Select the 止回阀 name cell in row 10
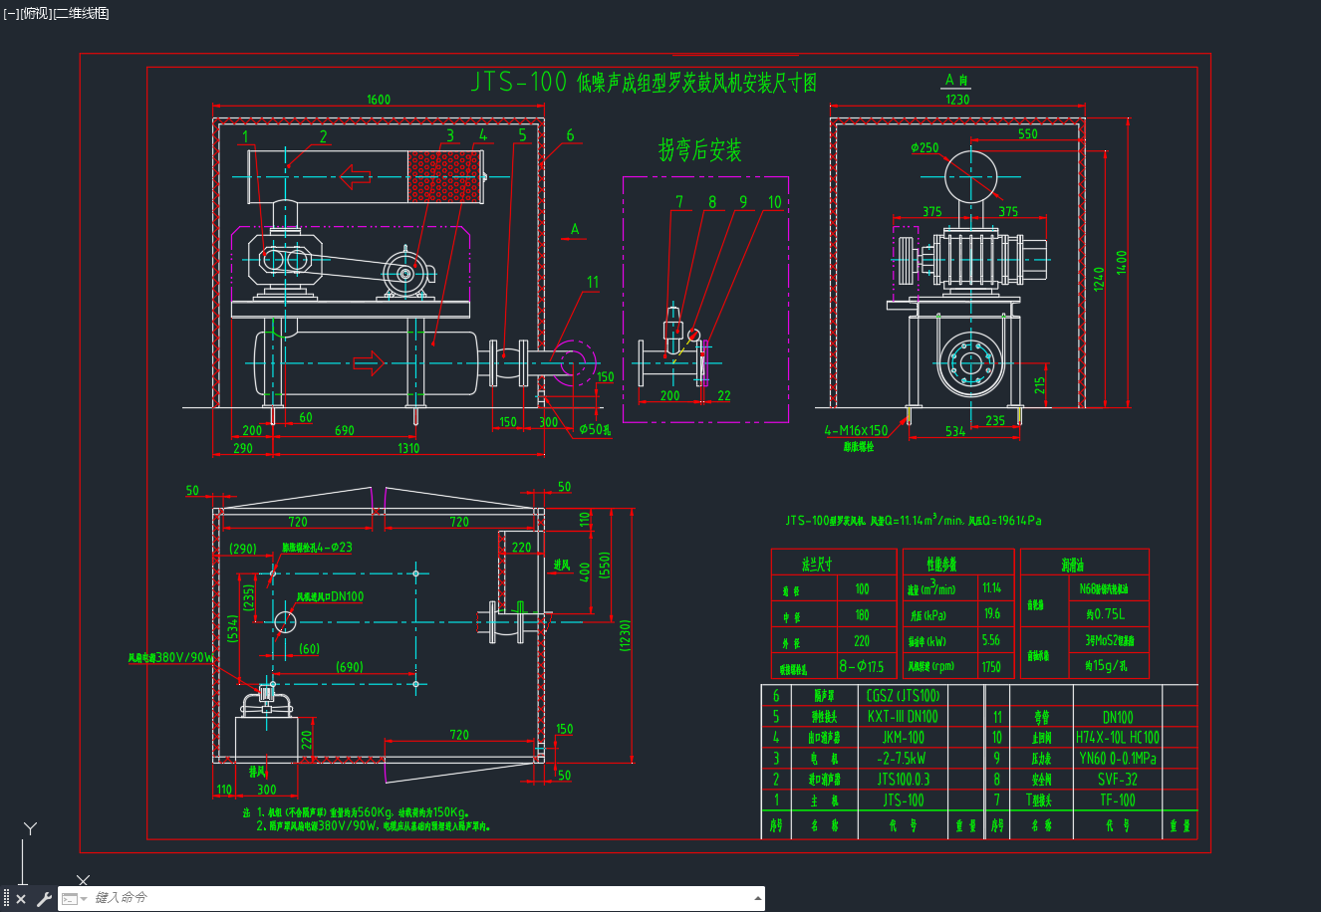The image size is (1321, 912). (1042, 738)
